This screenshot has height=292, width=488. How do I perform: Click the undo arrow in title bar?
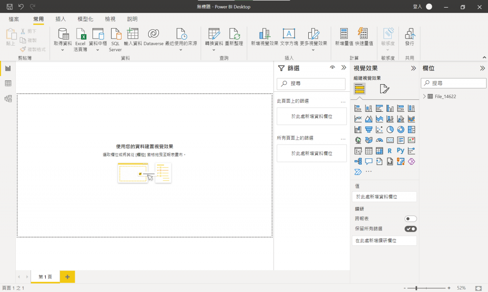click(21, 7)
